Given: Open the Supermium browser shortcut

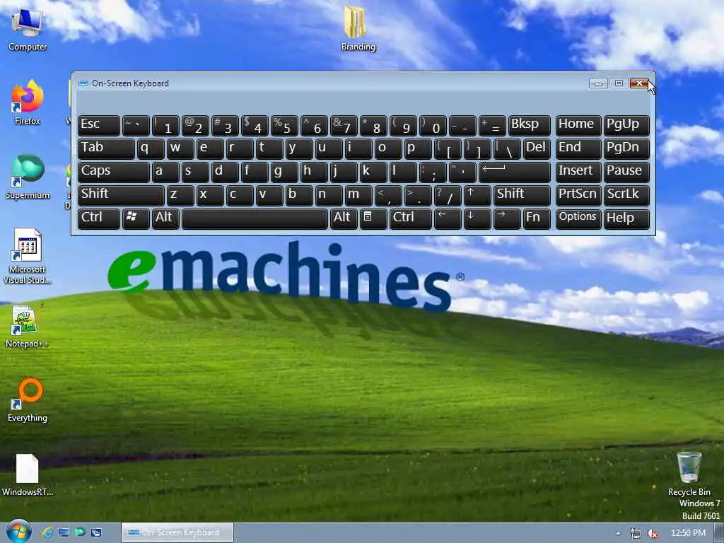Looking at the screenshot, I should pos(28,177).
